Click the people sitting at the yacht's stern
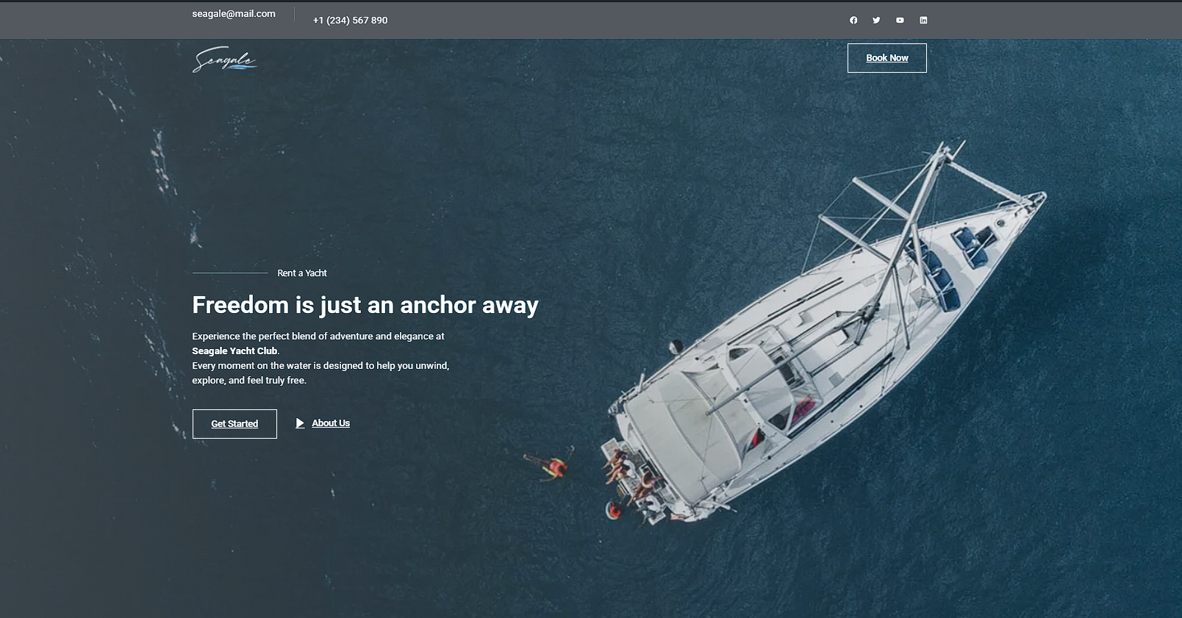Viewport: 1182px width, 618px height. 629,478
